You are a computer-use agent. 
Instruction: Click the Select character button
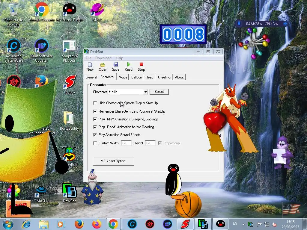(x=159, y=92)
